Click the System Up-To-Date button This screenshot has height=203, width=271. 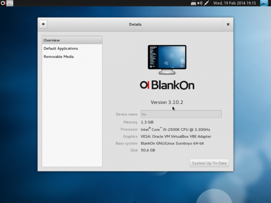click(209, 163)
